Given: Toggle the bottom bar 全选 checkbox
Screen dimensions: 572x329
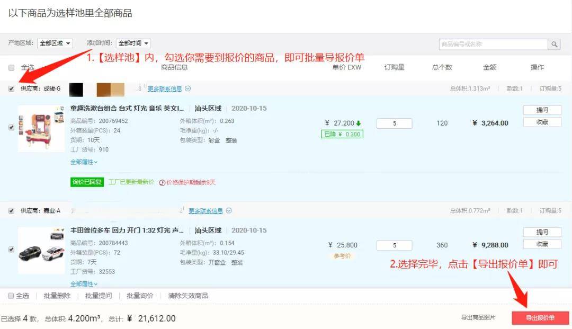Looking at the screenshot, I should click(11, 296).
